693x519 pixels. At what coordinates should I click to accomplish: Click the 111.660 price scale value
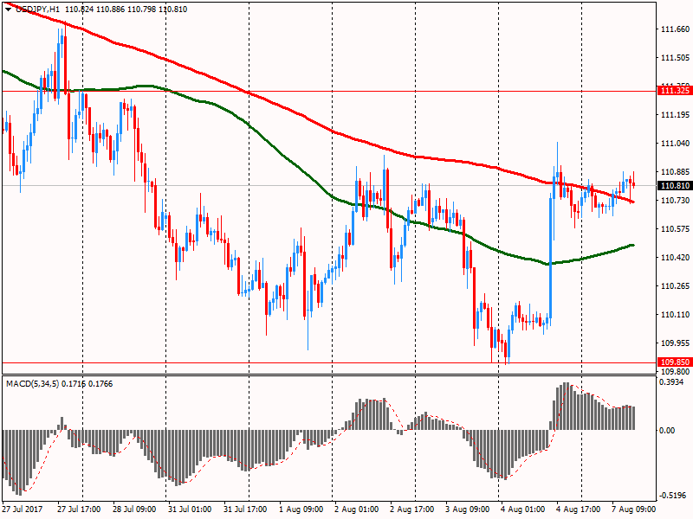tap(675, 29)
